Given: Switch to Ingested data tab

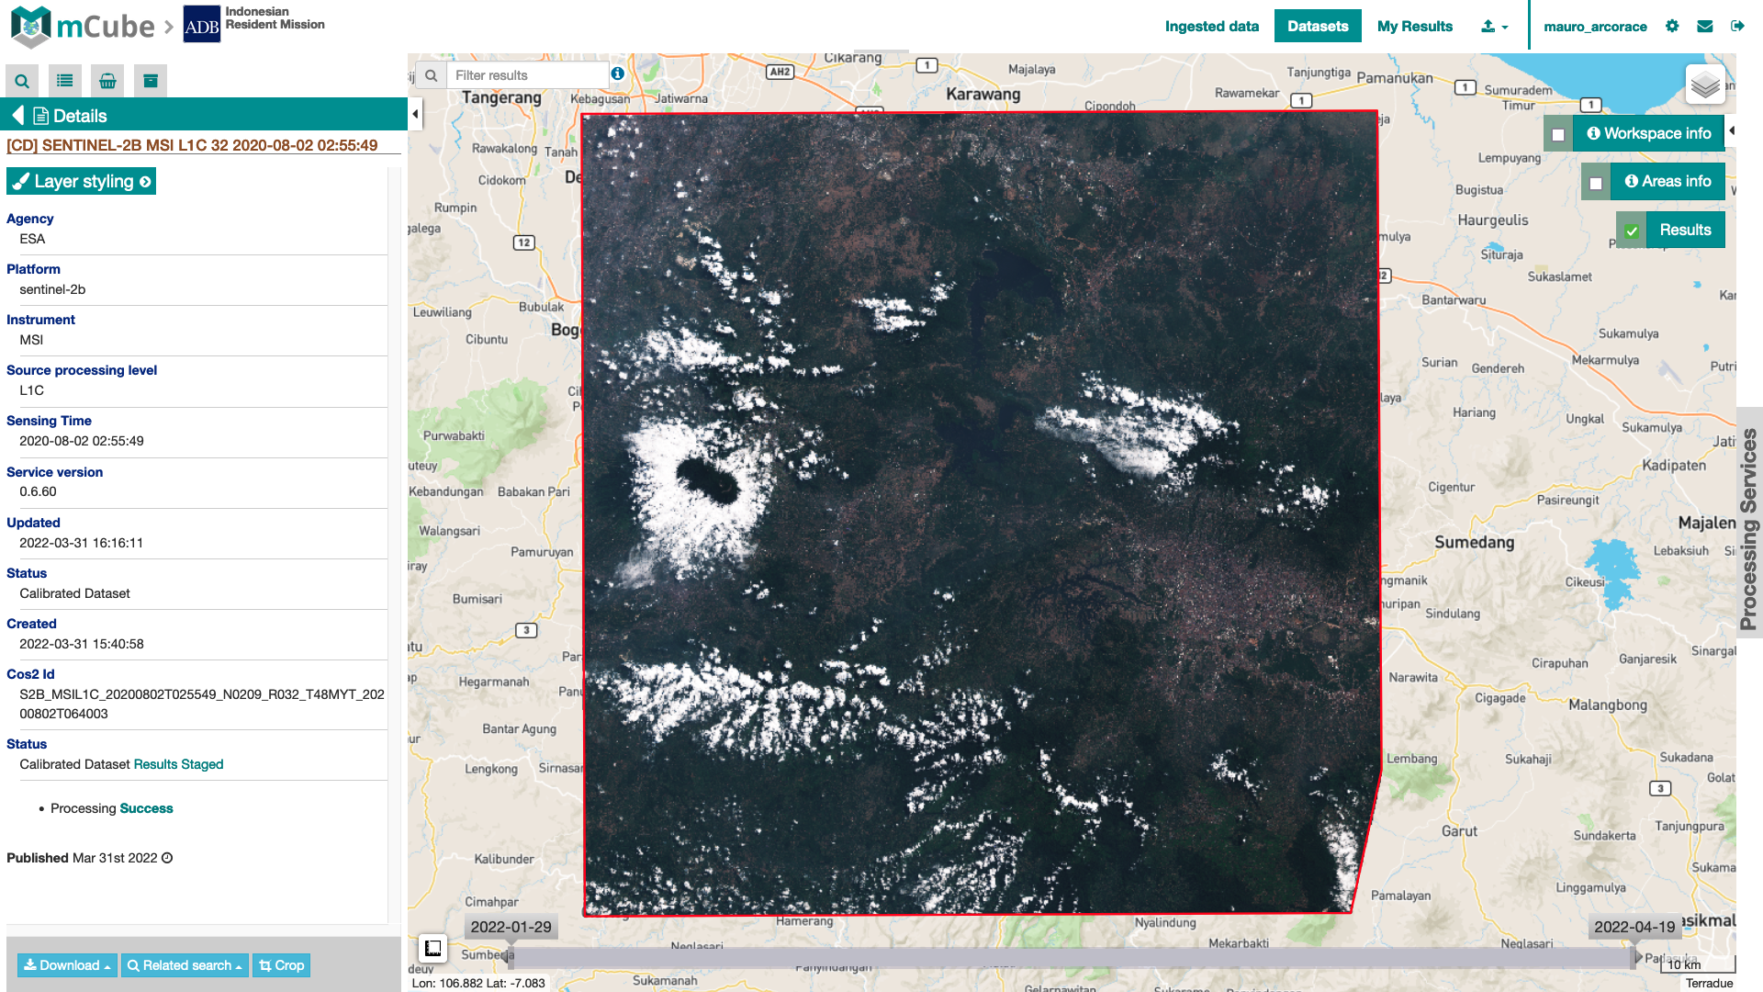Looking at the screenshot, I should pos(1211,27).
